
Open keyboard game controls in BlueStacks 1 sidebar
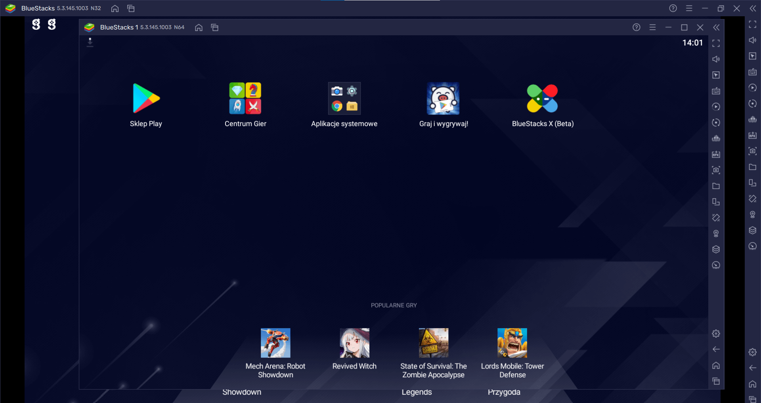click(716, 91)
